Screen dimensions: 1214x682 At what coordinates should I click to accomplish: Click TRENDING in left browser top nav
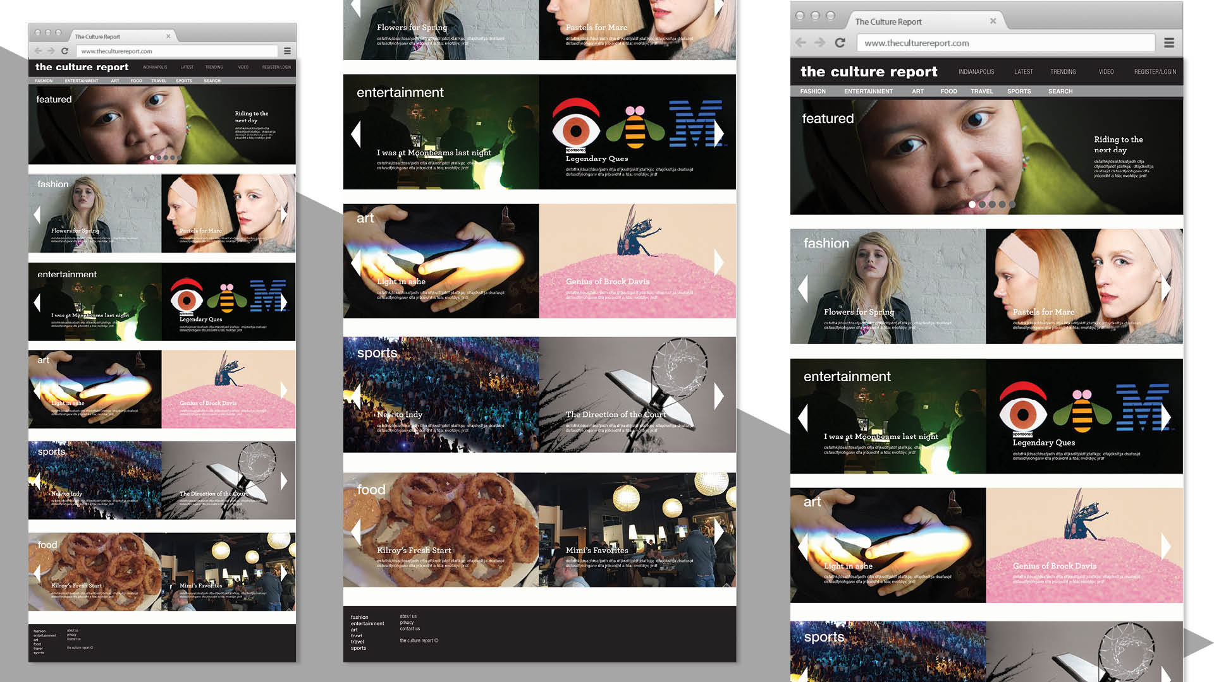tap(214, 67)
